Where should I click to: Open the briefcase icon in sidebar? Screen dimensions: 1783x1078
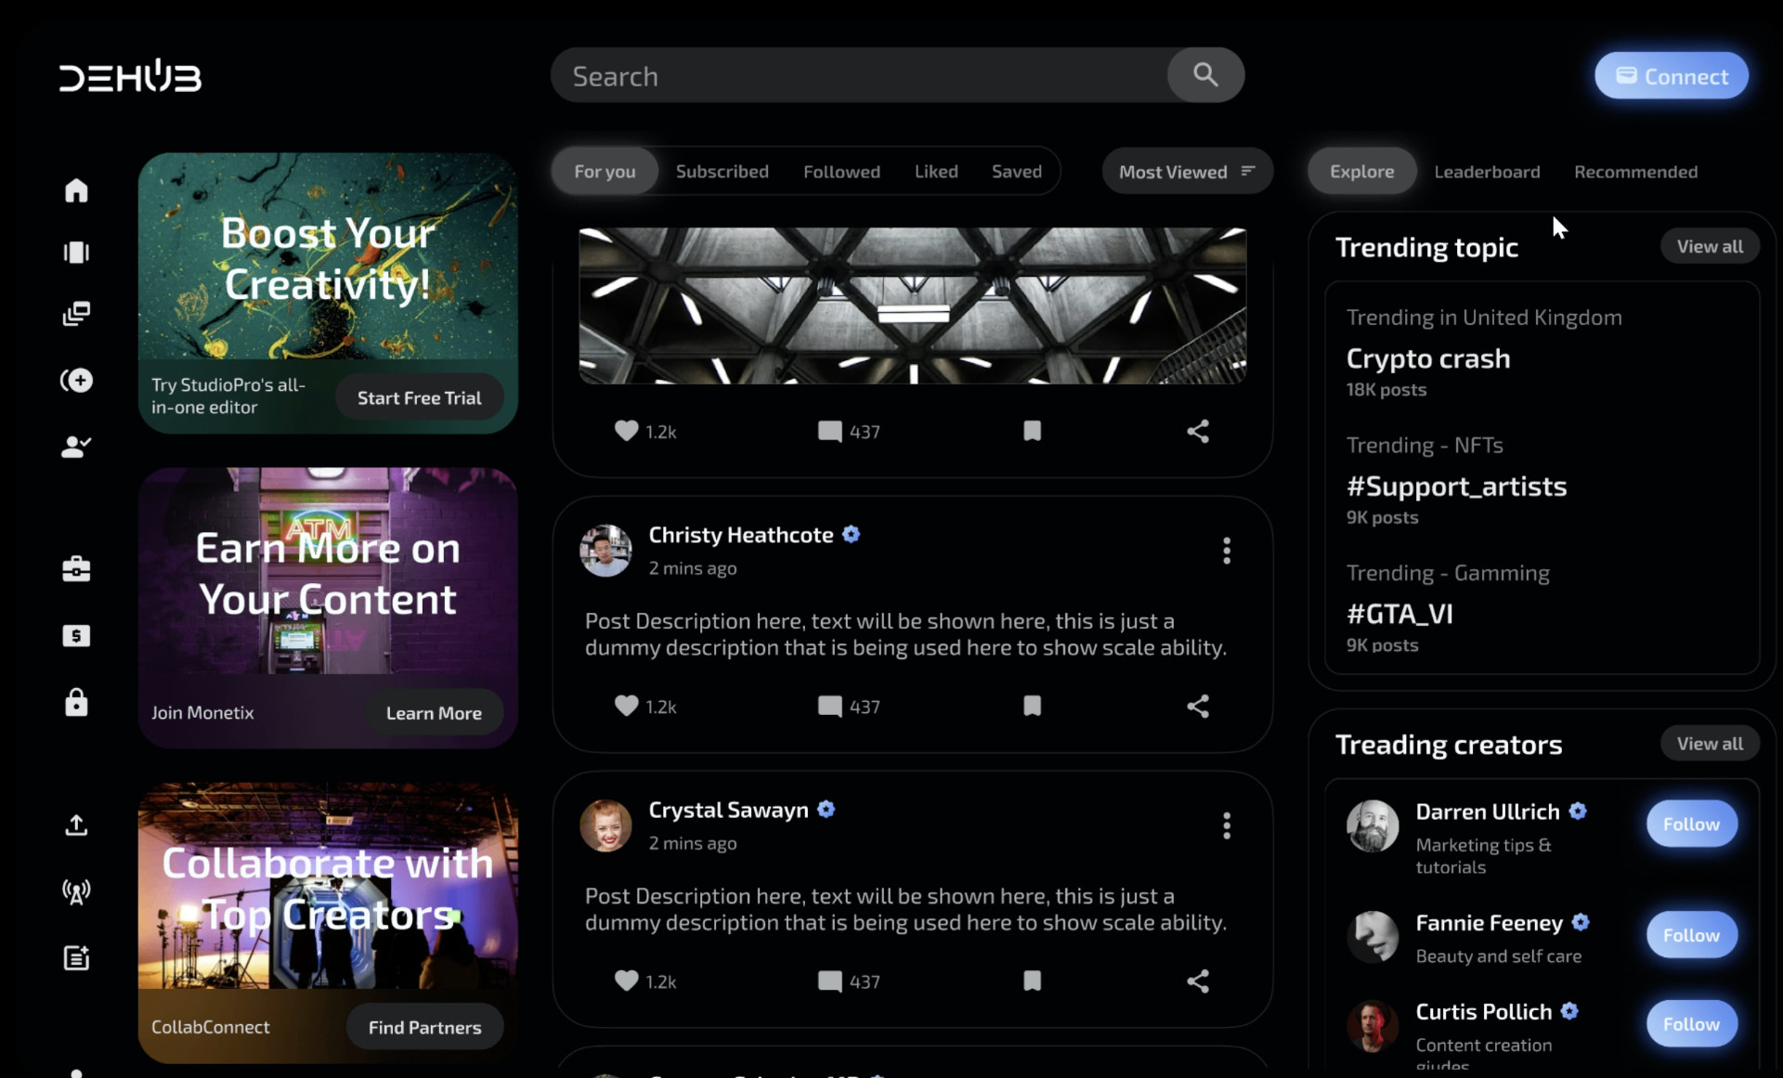click(x=76, y=568)
